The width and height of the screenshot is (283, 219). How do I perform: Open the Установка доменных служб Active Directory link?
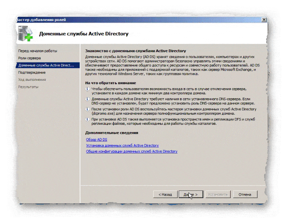point(122,145)
